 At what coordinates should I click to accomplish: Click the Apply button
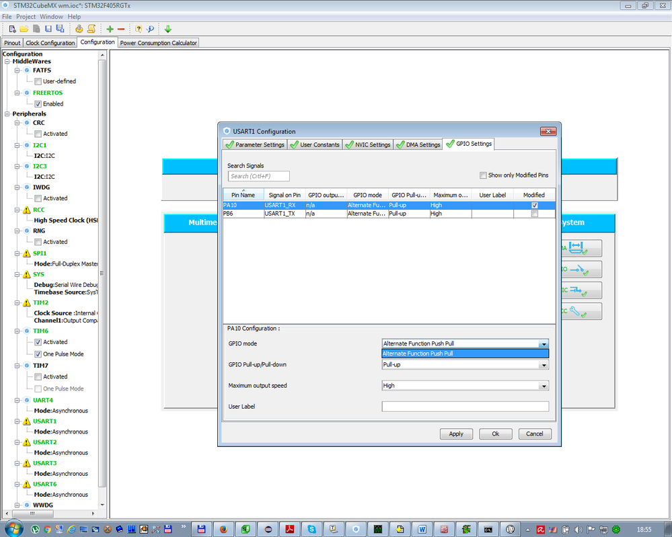[456, 433]
